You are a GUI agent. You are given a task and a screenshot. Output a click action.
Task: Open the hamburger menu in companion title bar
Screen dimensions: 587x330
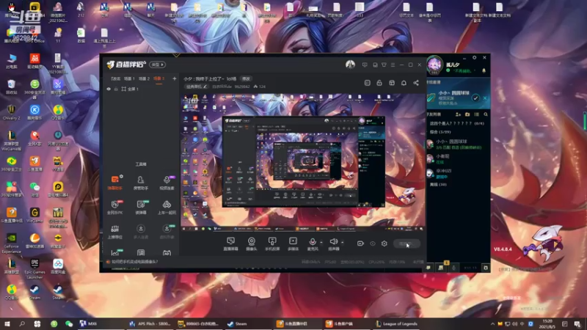pos(393,65)
